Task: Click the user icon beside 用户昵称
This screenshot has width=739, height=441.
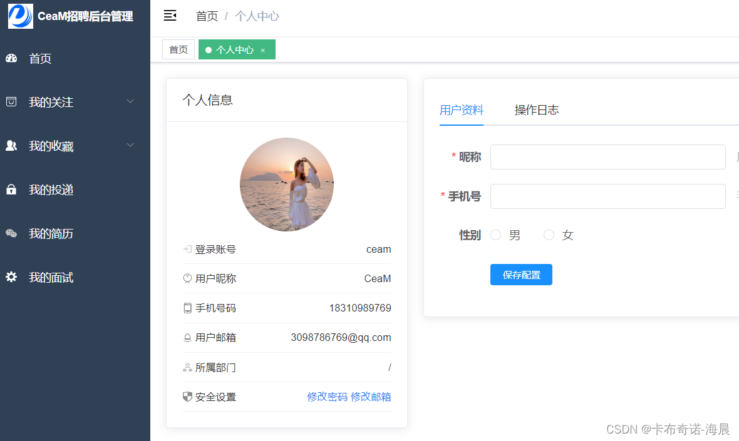Action: click(x=187, y=278)
